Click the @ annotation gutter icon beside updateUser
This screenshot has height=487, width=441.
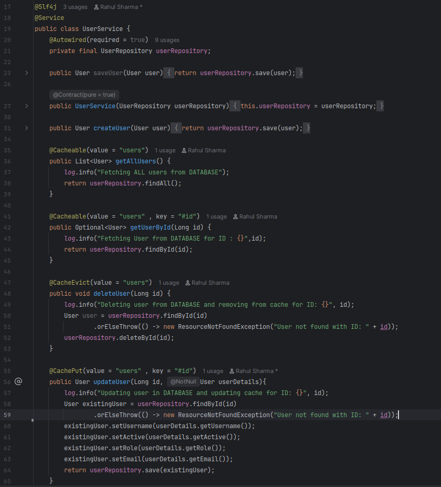click(18, 381)
